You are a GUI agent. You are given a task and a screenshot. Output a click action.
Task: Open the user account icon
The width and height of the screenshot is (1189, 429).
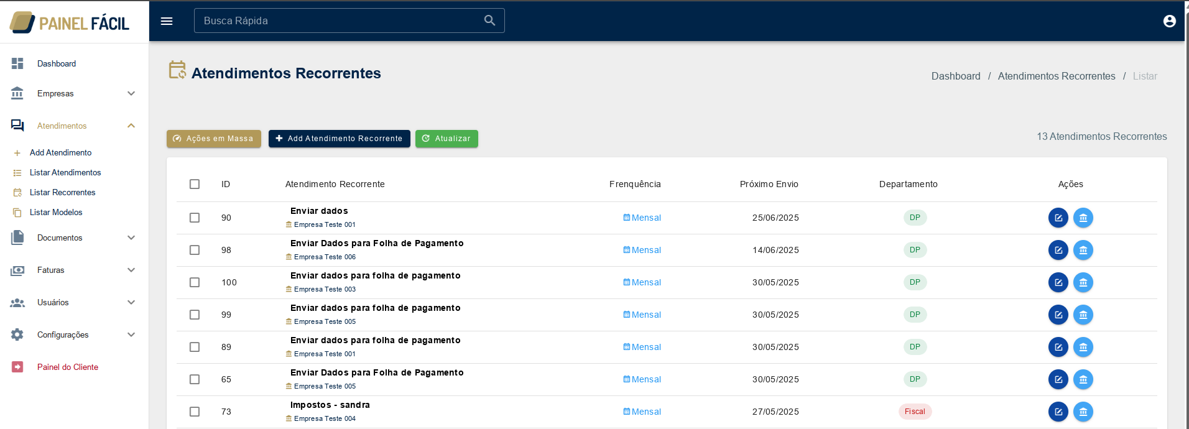(x=1170, y=21)
